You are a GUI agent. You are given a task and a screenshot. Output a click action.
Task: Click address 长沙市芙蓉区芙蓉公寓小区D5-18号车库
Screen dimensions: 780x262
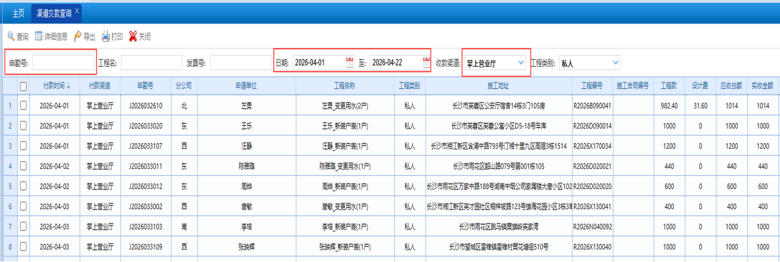point(498,126)
